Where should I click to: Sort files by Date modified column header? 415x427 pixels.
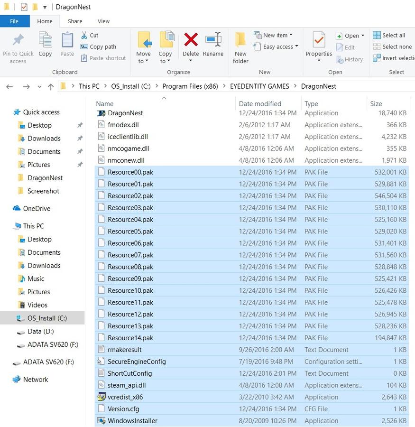coord(260,104)
